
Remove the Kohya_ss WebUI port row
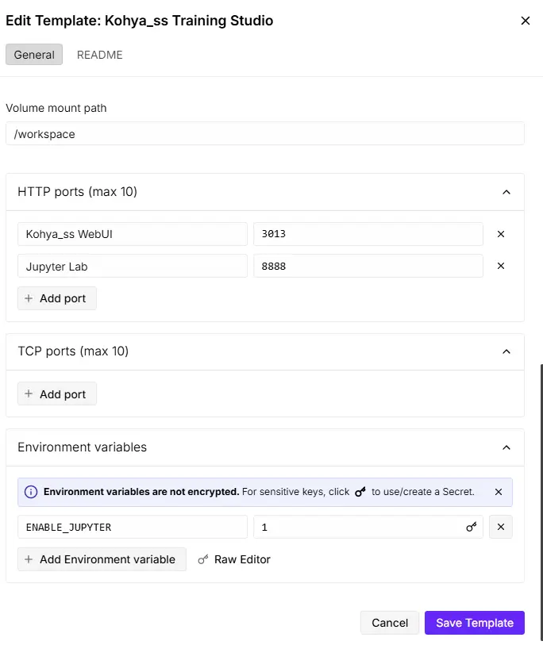click(501, 234)
